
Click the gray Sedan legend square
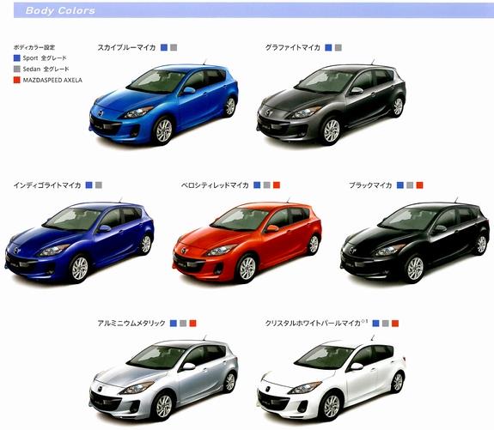point(17,69)
